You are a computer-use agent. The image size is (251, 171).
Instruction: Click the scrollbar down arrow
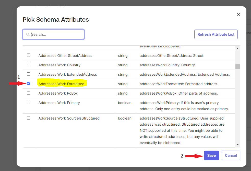point(237,144)
